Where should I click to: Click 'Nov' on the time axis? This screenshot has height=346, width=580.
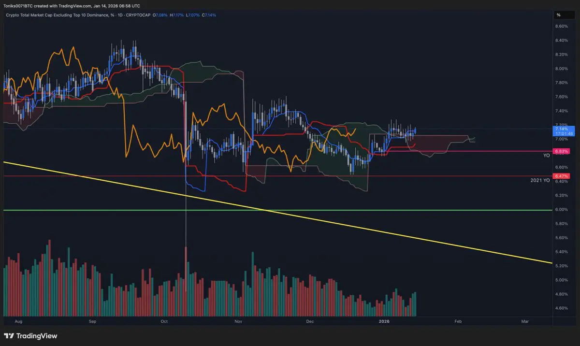(238, 321)
